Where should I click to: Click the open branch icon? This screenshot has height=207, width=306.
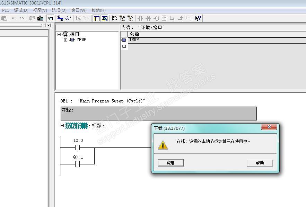(172, 18)
